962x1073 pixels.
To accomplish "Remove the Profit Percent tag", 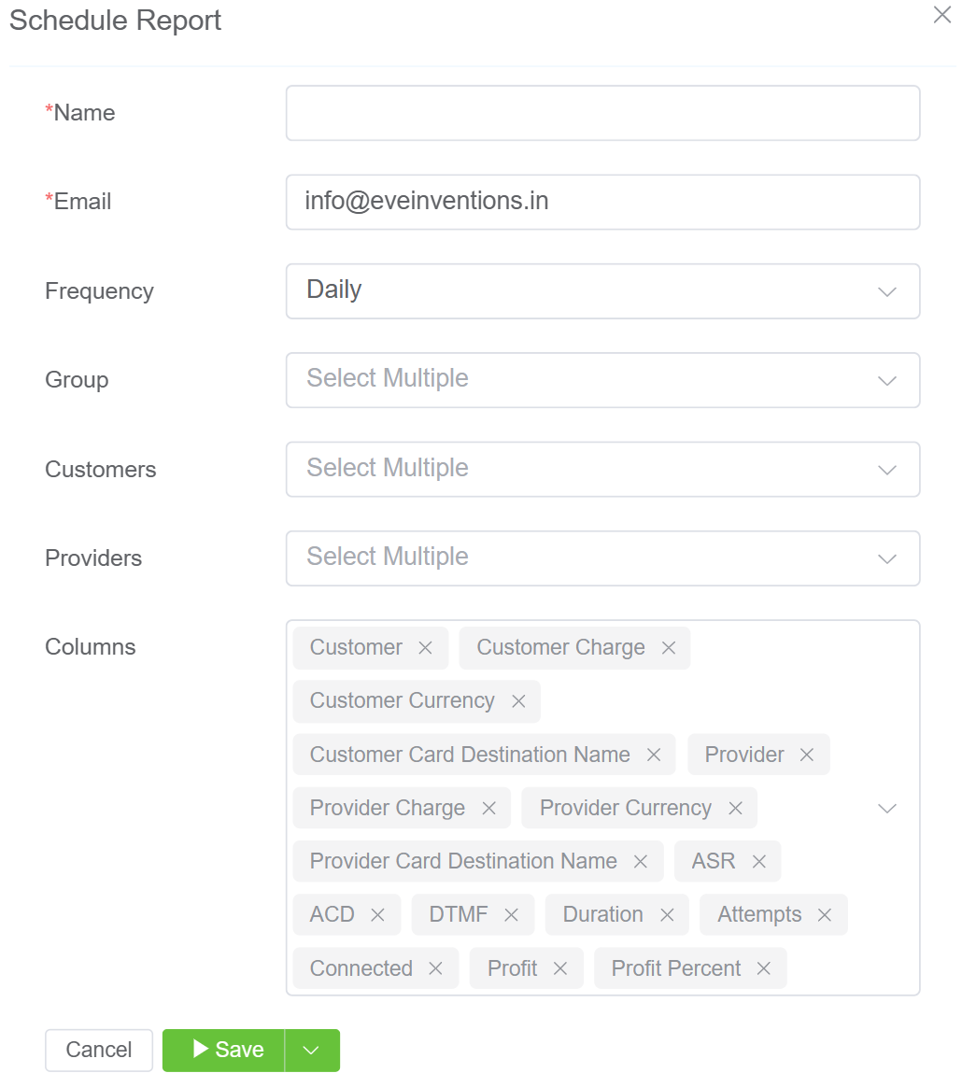I will (764, 968).
